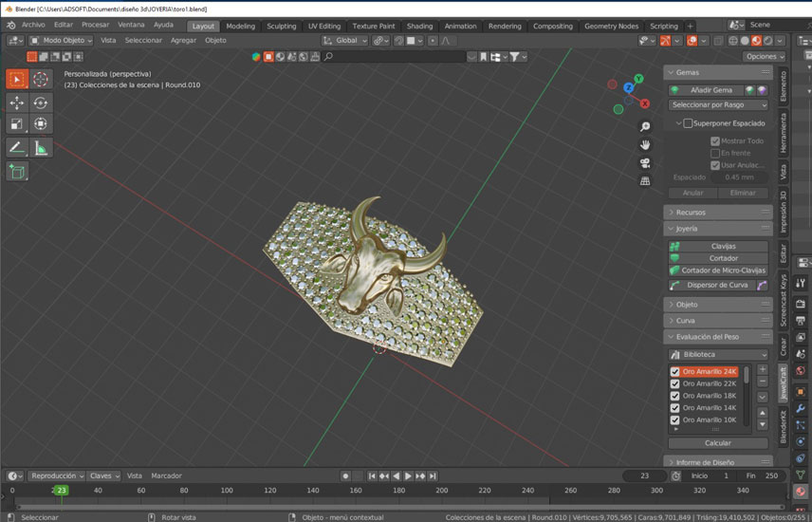812x522 pixels.
Task: Uncheck Oro Amarillo 18K material
Action: [x=675, y=396]
